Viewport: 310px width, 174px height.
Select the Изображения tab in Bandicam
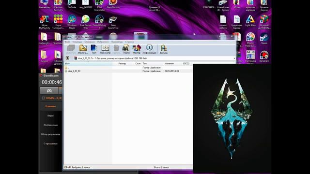point(50,125)
